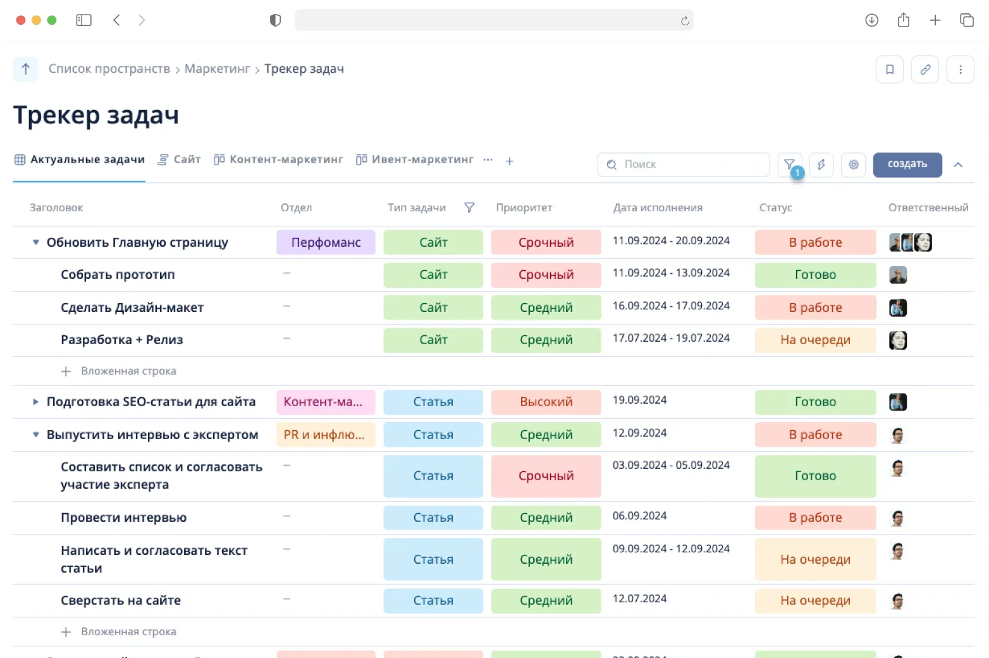Click the bookmark icon in the header
This screenshot has width=989, height=658.
889,70
